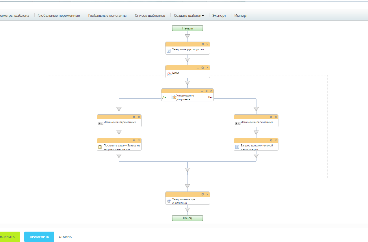This screenshot has width=368, height=242.
Task: Click the ОТМЕНА link
Action: pyautogui.click(x=65, y=237)
